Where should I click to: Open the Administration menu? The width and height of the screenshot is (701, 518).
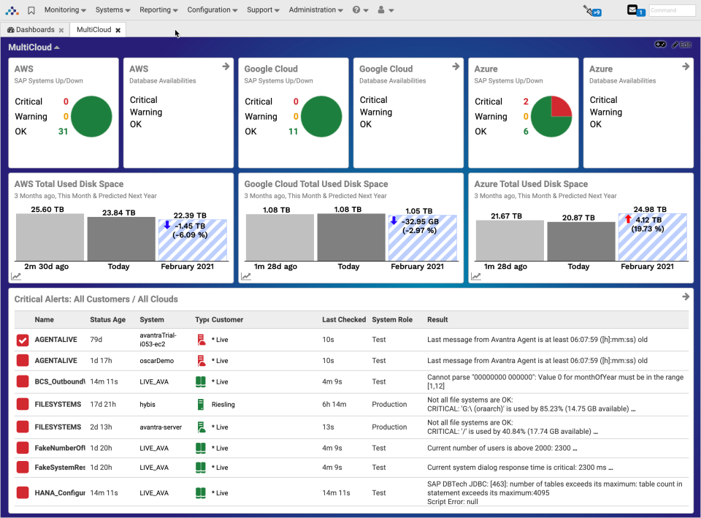click(313, 9)
